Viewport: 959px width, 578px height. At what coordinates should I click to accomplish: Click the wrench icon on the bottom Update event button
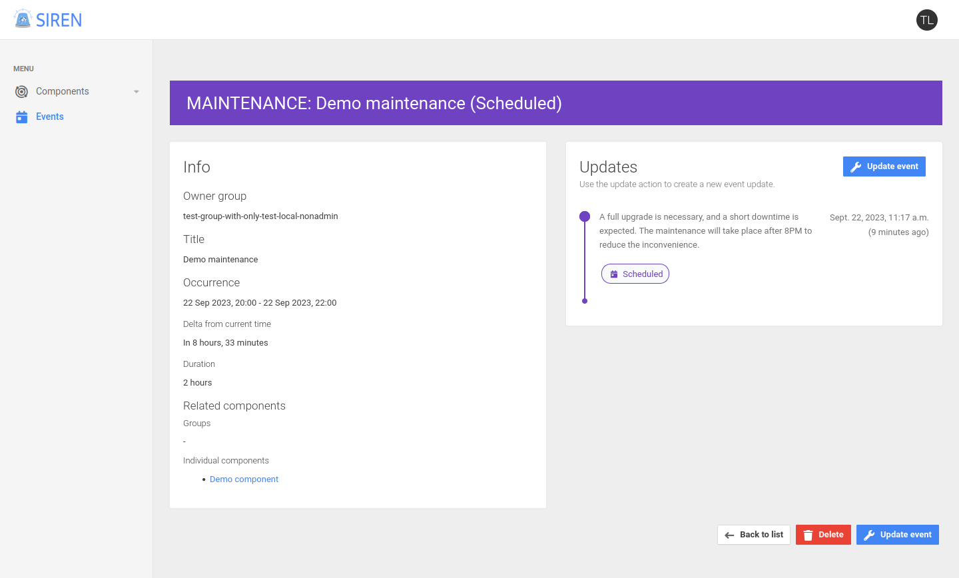coord(869,535)
